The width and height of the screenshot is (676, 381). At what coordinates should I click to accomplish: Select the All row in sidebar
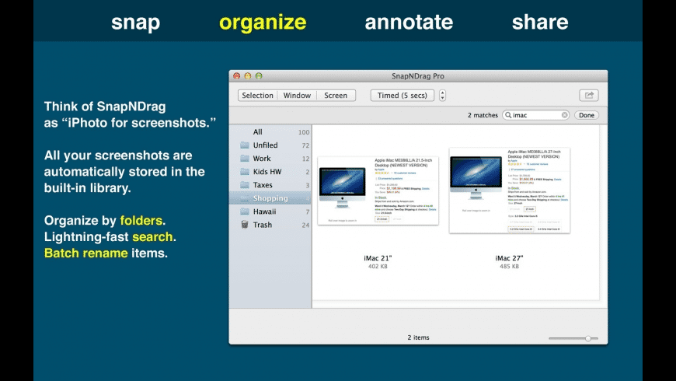270,132
